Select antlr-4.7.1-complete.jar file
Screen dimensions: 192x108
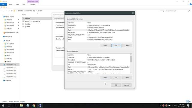coord(32,21)
